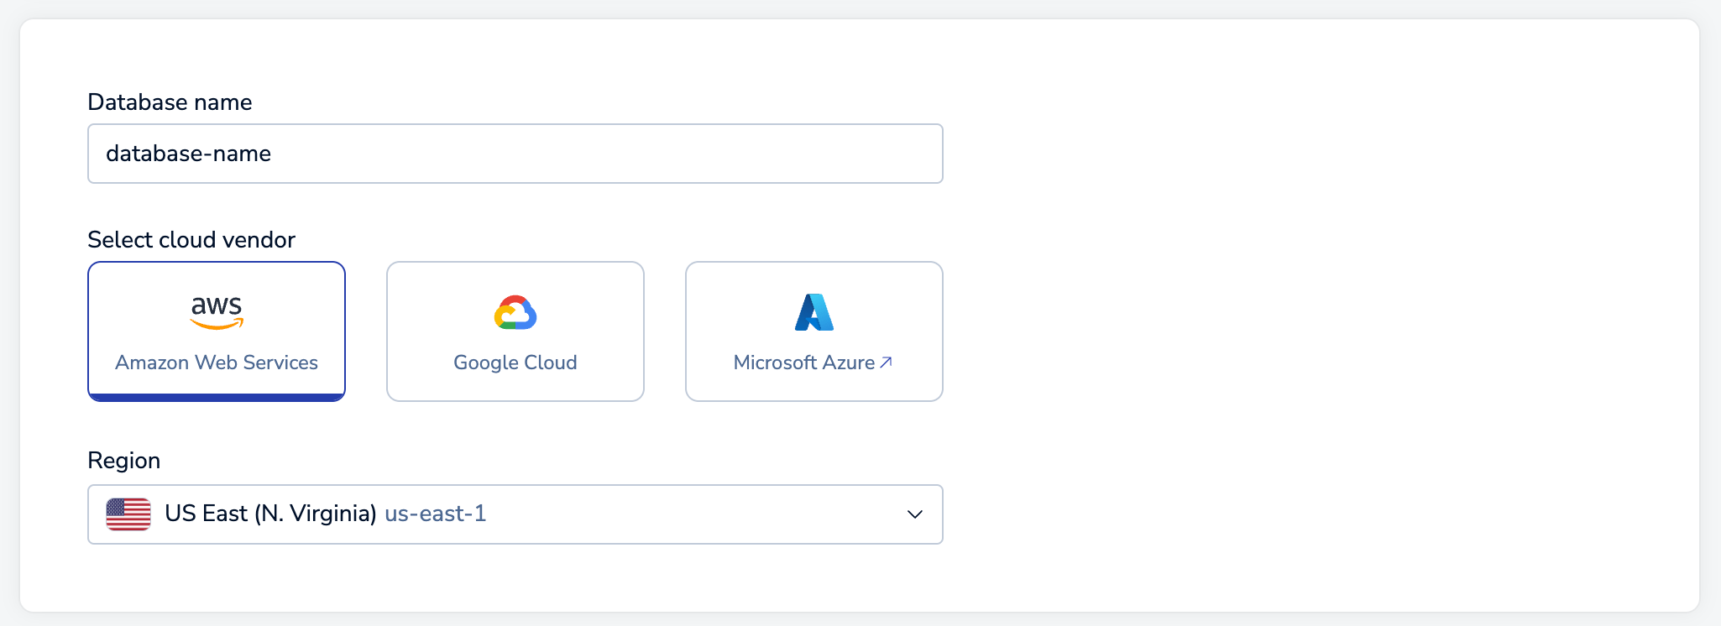Click the Amazon Web Services label
The image size is (1721, 626).
coord(217,363)
